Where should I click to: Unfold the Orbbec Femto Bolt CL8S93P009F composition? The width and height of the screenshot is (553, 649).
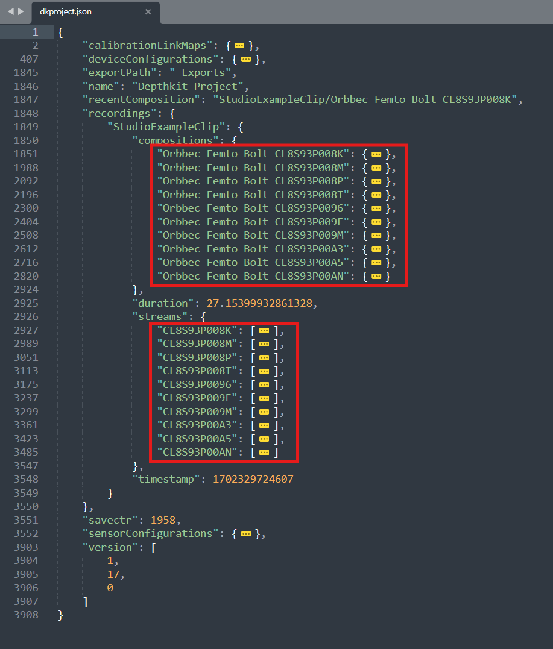coord(376,222)
